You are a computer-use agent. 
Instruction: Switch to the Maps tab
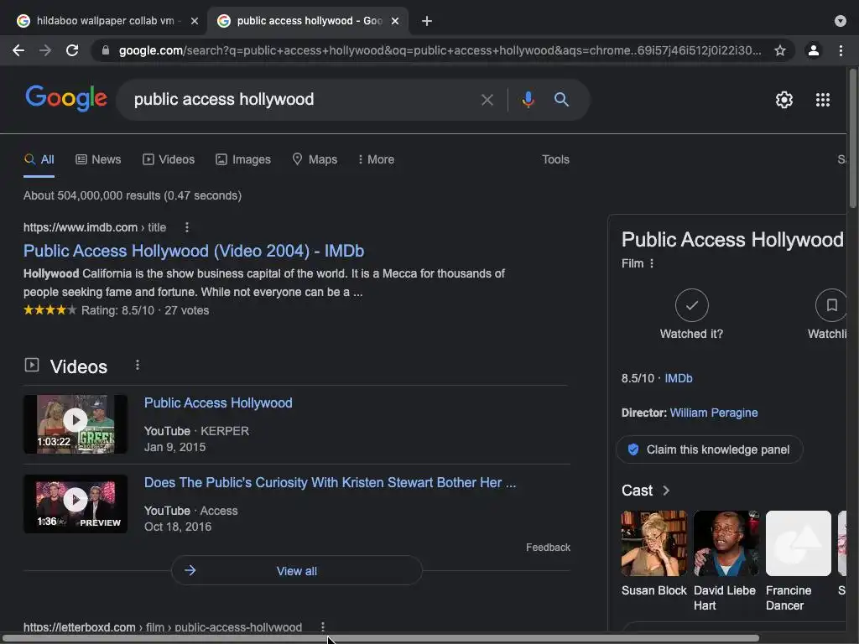[x=315, y=159]
